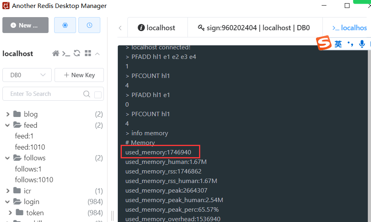Screen dimensions: 371x222
Task: Open the Redis console terminal icon
Action: pyautogui.click(x=66, y=54)
